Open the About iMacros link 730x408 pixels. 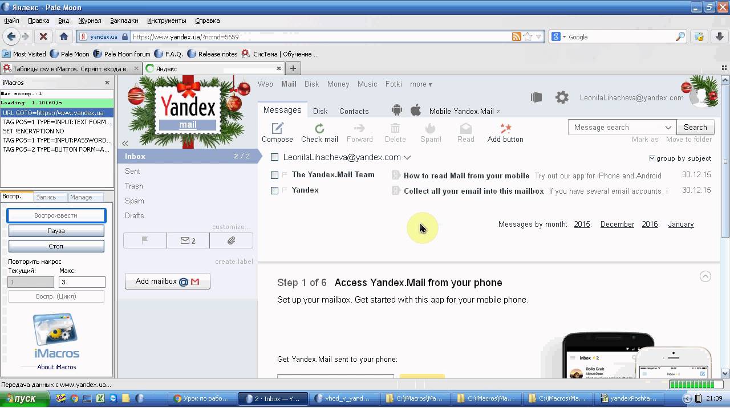coord(56,367)
